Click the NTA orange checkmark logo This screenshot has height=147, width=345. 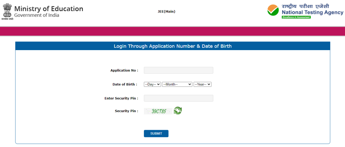pyautogui.click(x=273, y=11)
